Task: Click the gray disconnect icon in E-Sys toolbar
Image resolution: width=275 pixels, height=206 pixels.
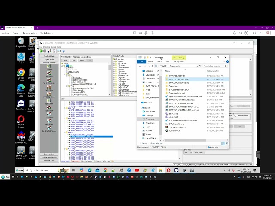Action: click(x=45, y=51)
